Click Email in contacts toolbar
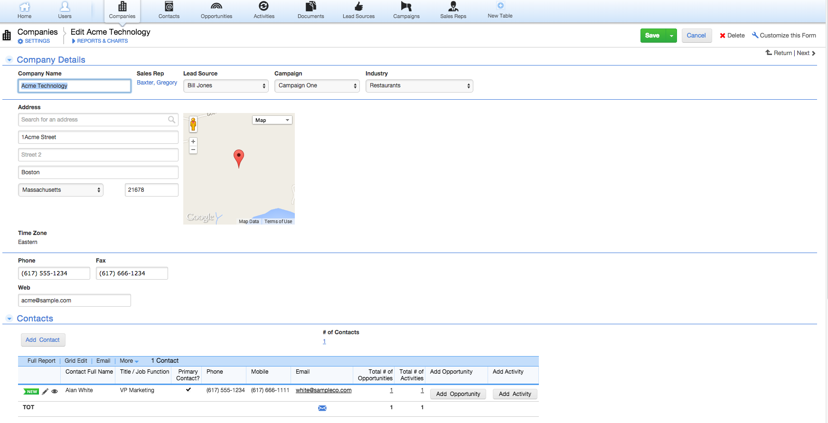The image size is (828, 423). pos(103,361)
